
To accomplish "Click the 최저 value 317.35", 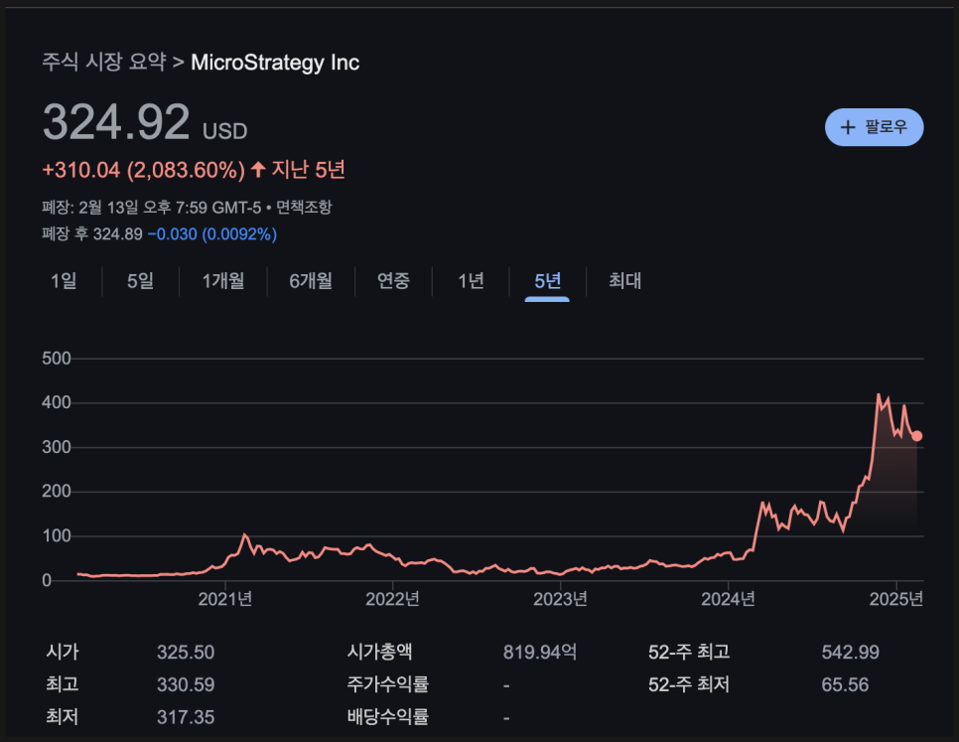I will coord(186,717).
